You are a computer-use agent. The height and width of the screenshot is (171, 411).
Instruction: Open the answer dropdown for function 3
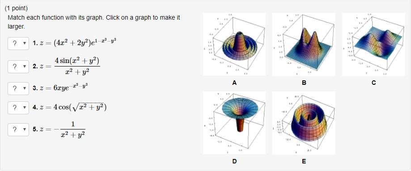click(x=18, y=88)
